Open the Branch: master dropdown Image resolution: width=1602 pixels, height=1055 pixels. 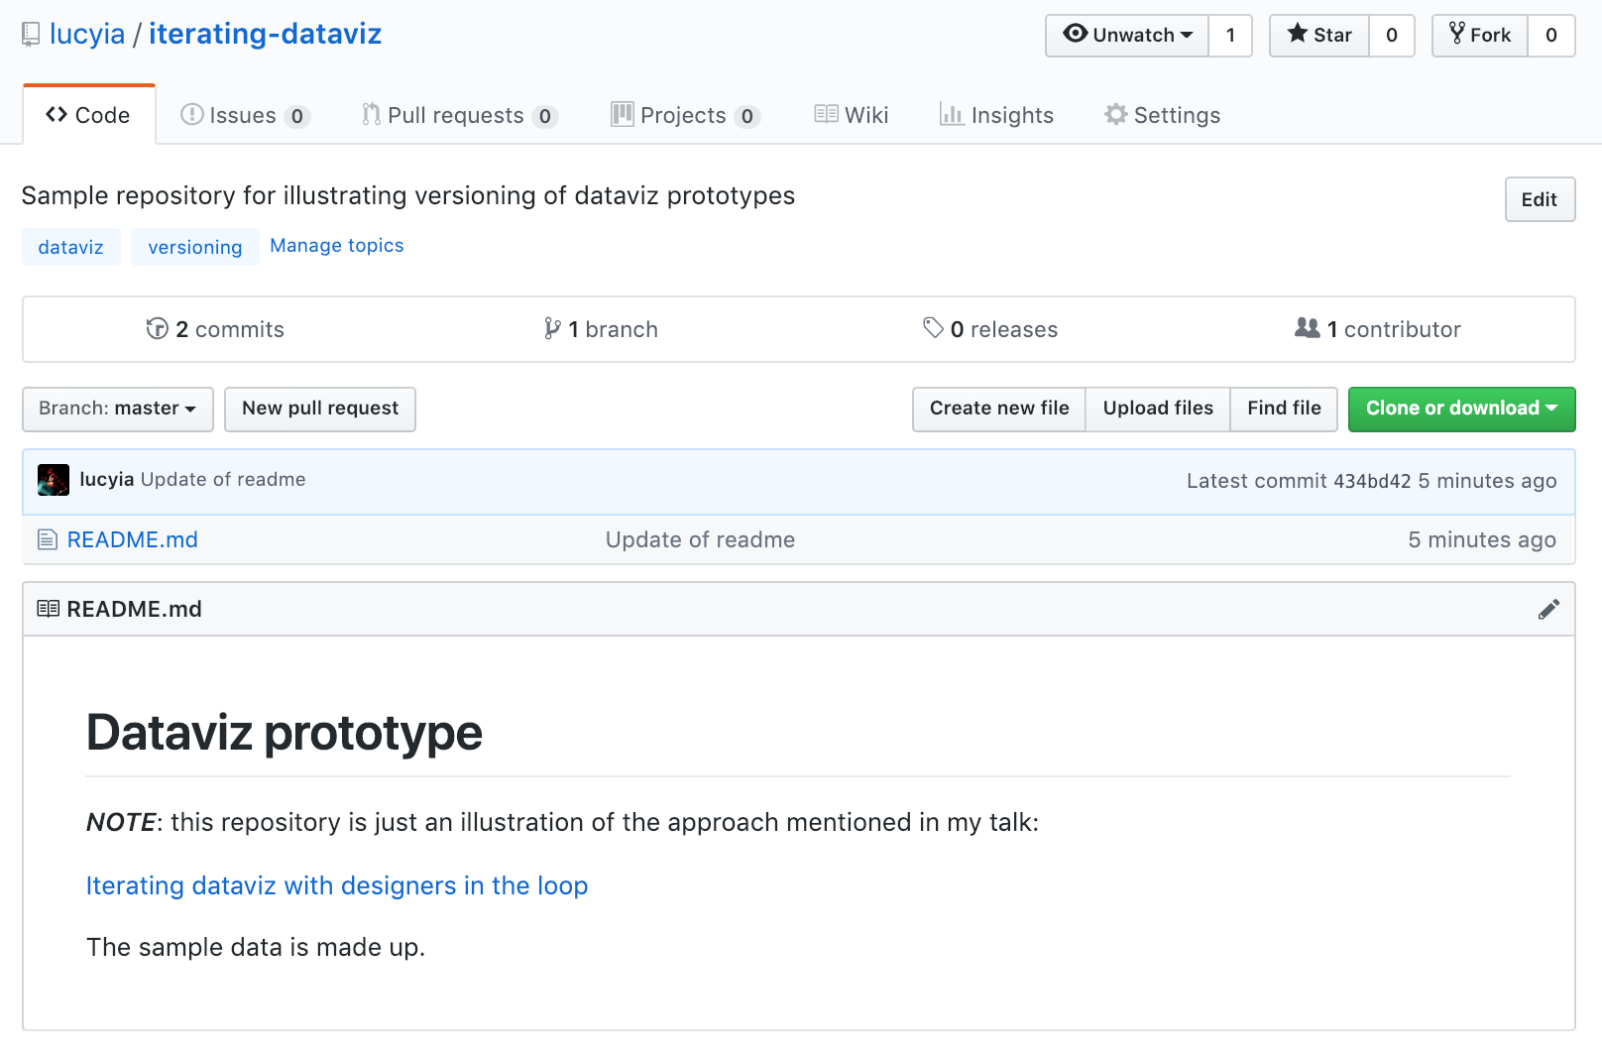click(118, 410)
